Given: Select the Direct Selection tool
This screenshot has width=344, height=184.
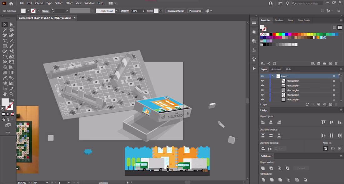Looking at the screenshot, I should 12,25.
